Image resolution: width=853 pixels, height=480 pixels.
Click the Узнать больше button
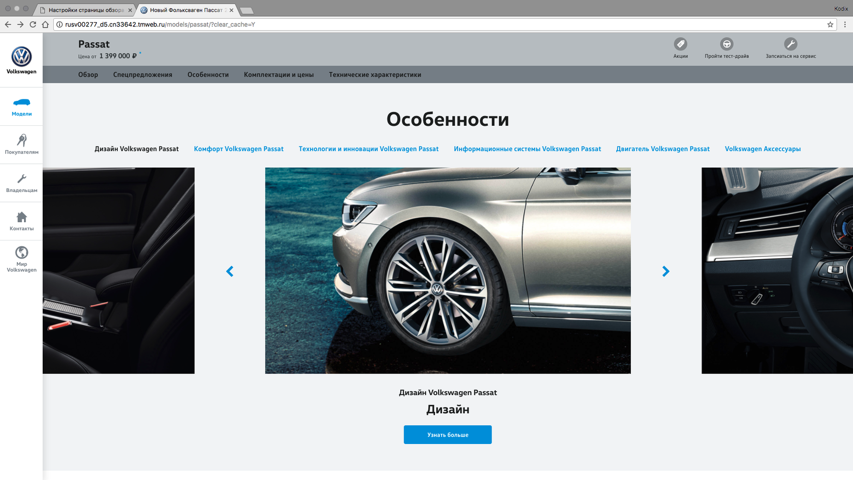tap(447, 434)
